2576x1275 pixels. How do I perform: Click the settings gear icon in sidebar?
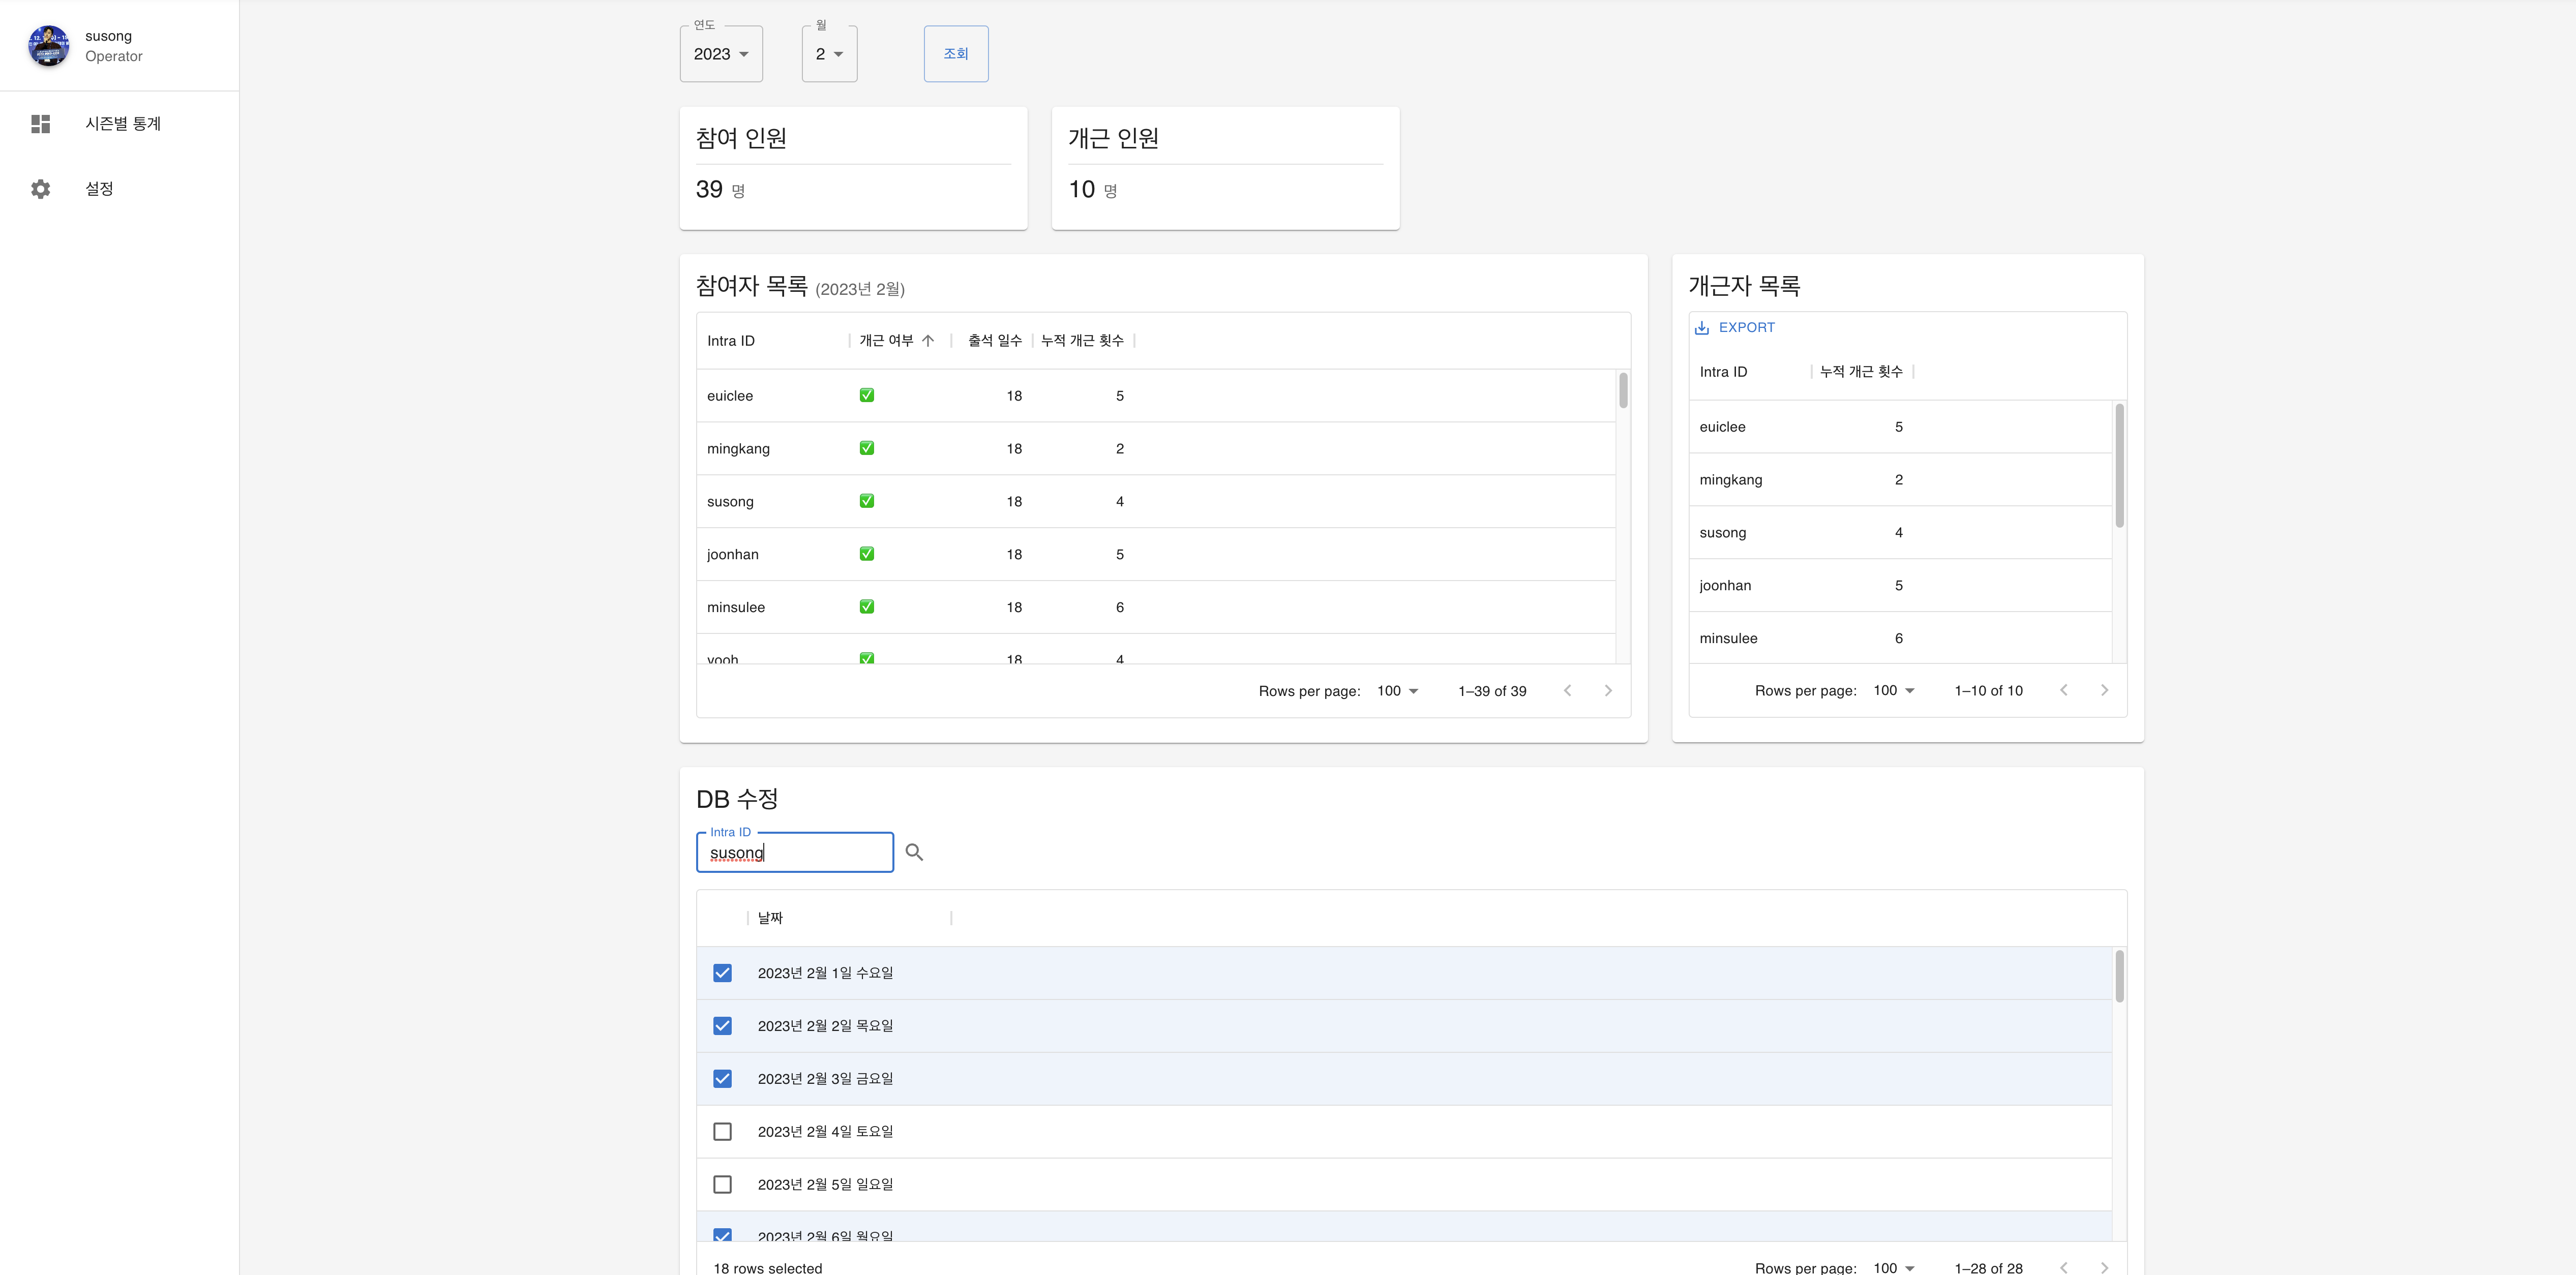40,189
